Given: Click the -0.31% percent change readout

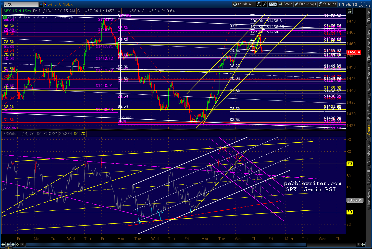Looking at the screenshot, I should click(364, 6).
